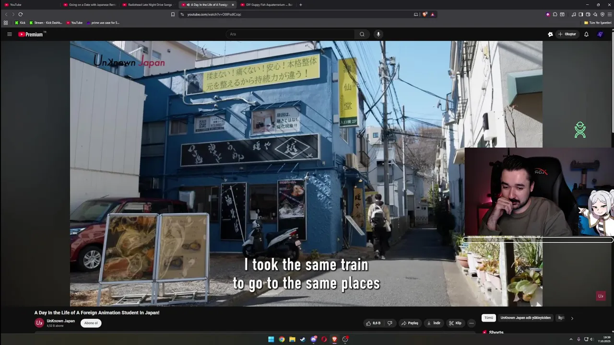Open Stream - Kick Dashboard bookmark
The height and width of the screenshot is (345, 614).
coord(46,23)
